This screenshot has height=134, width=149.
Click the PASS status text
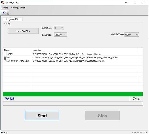coord(10,99)
